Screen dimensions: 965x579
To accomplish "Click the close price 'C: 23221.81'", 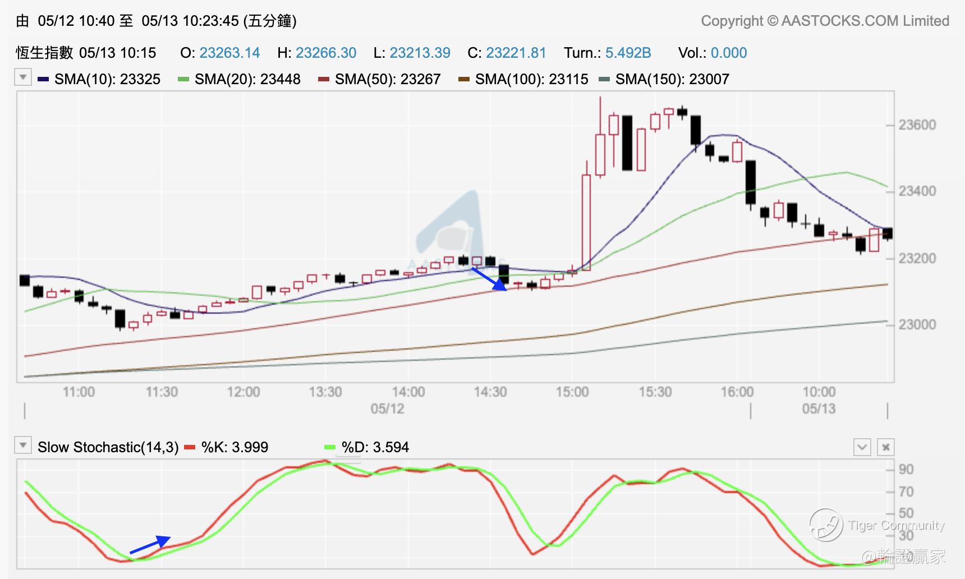I will (x=507, y=53).
